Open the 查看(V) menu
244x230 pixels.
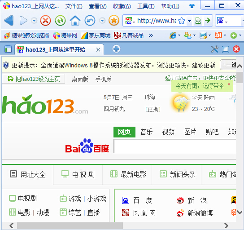(x=98, y=6)
